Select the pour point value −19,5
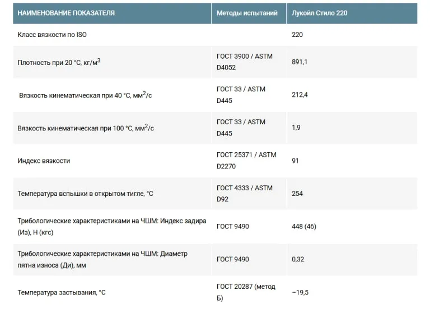 (x=300, y=293)
